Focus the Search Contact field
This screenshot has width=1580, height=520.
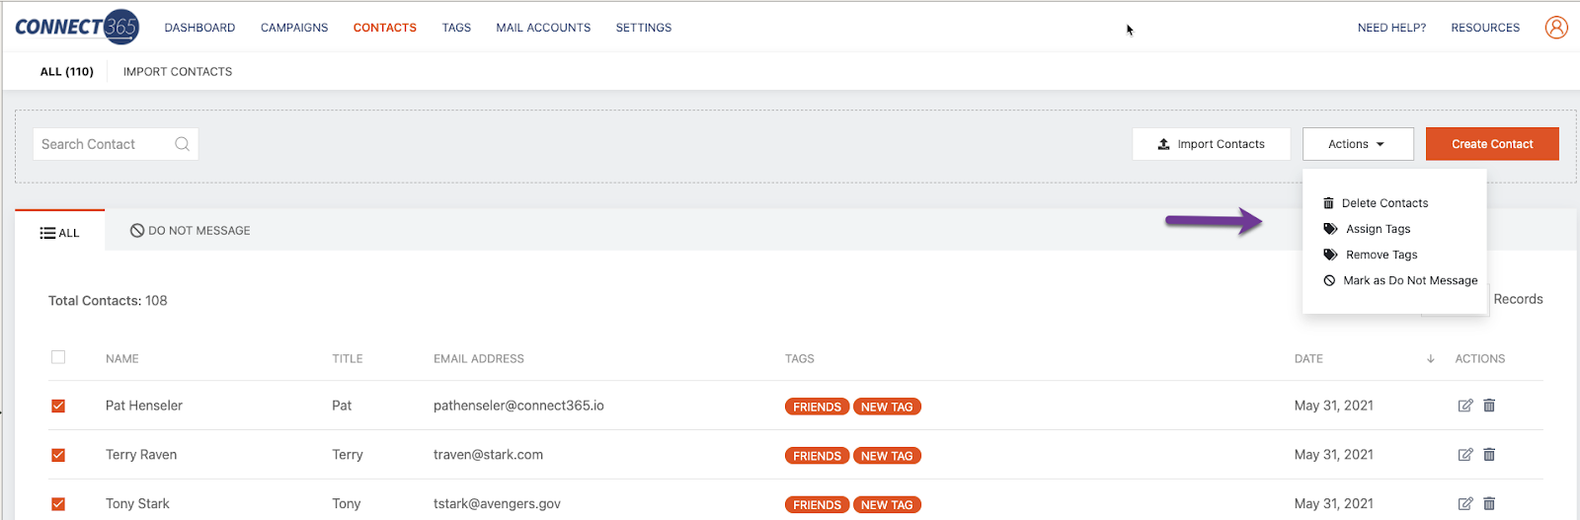(x=104, y=144)
